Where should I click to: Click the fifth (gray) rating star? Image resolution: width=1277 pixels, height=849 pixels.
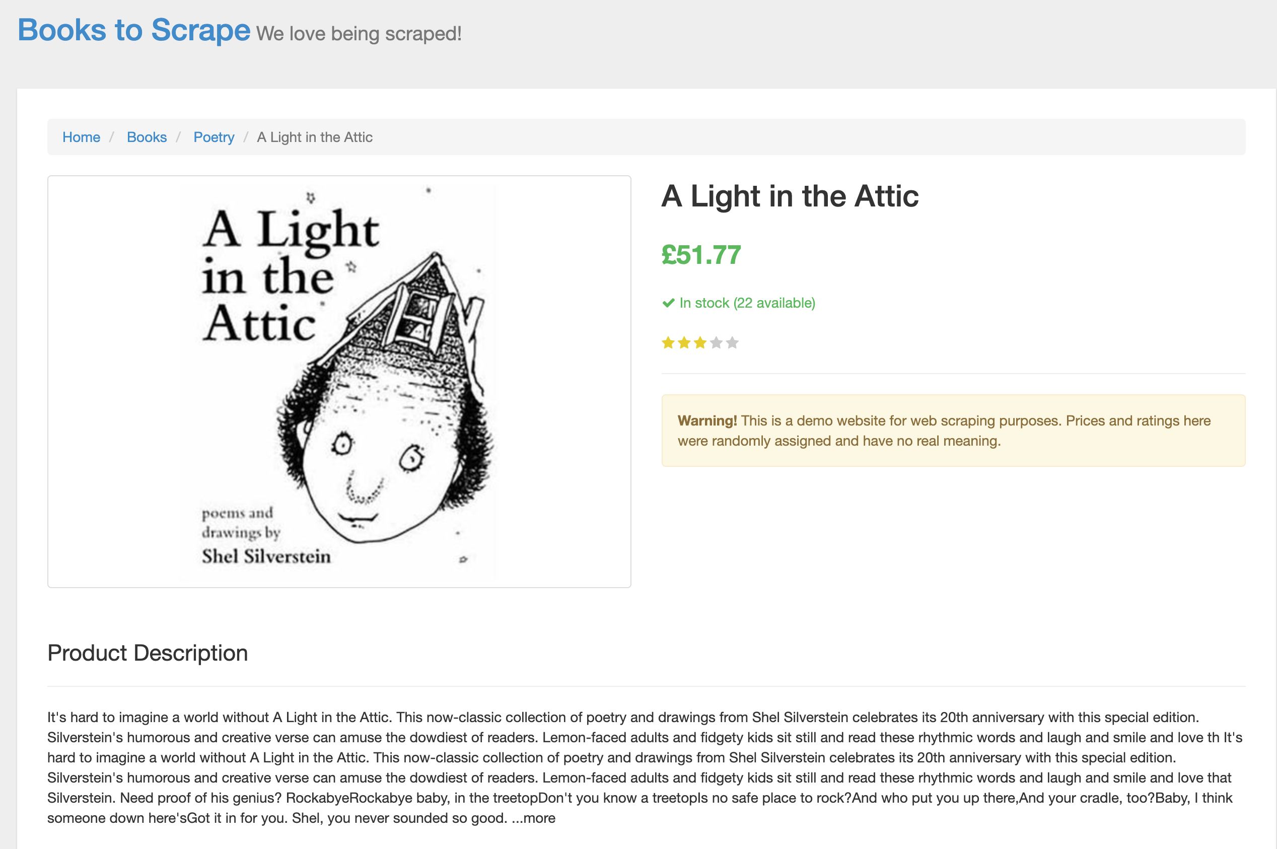[x=733, y=343]
